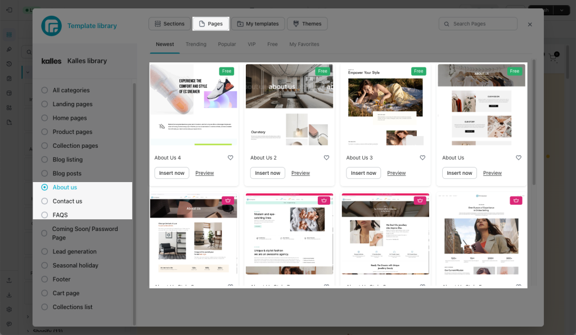This screenshot has height=335, width=576.
Task: Click the VIP crown badge on first second-row template
Action: (228, 200)
